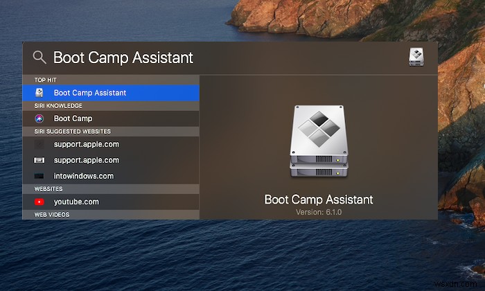This screenshot has width=485, height=291.
Task: Click the icon of first support.apple.com result
Action: coord(39,144)
